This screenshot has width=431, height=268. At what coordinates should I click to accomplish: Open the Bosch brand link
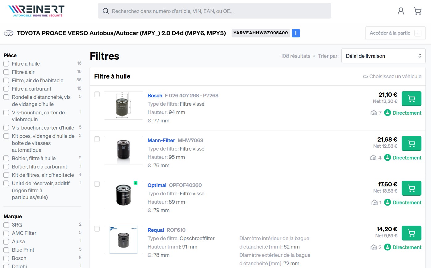click(x=155, y=96)
